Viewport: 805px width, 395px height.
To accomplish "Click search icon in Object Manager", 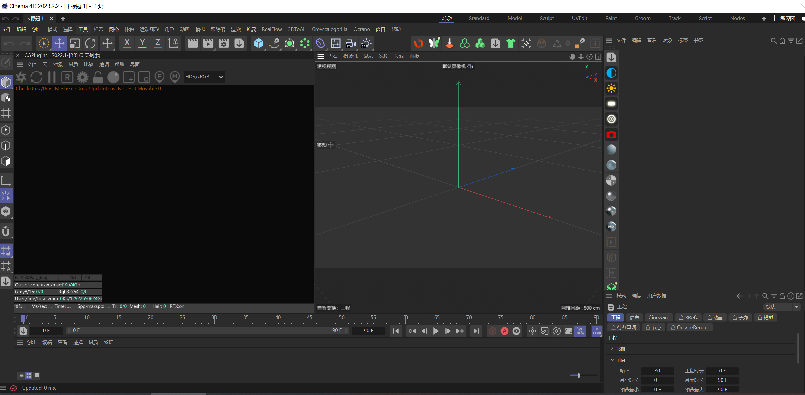I will coord(773,41).
